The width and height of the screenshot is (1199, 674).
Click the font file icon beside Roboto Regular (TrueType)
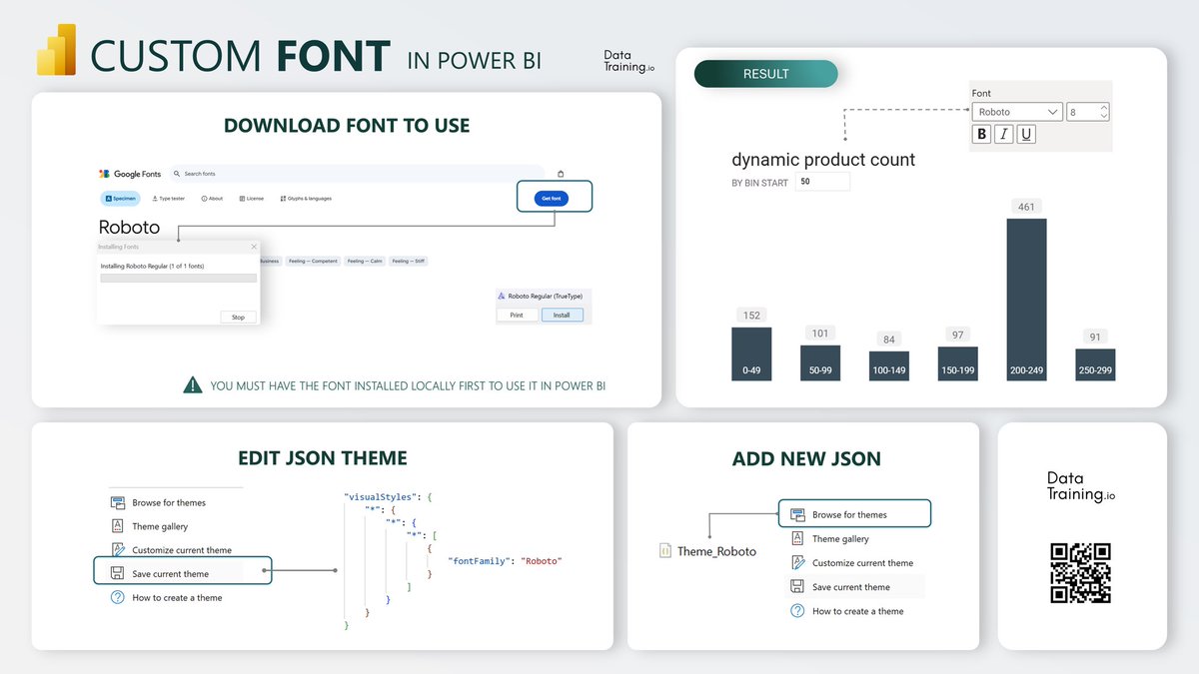pyautogui.click(x=502, y=296)
